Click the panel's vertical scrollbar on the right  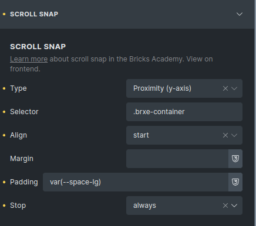(255, 113)
